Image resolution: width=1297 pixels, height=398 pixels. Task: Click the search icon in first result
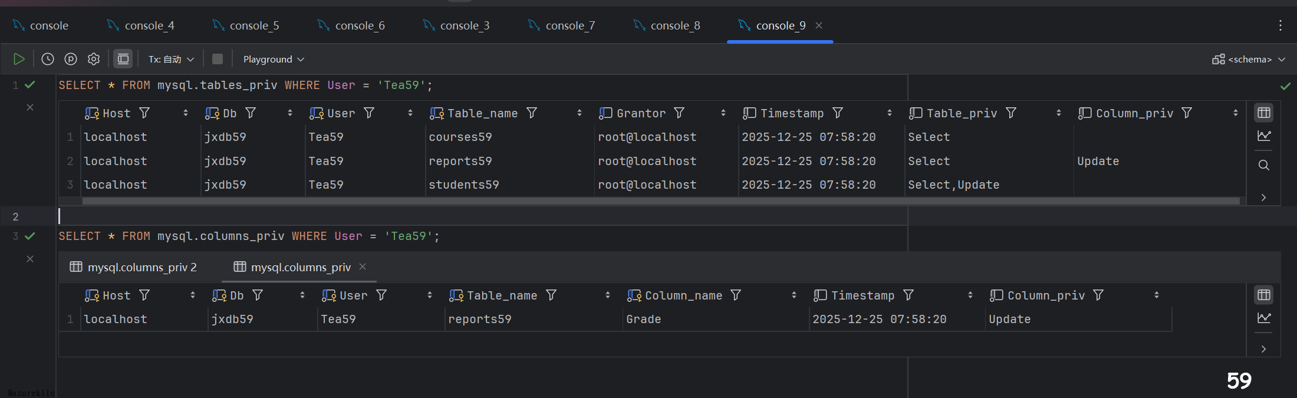tap(1263, 165)
